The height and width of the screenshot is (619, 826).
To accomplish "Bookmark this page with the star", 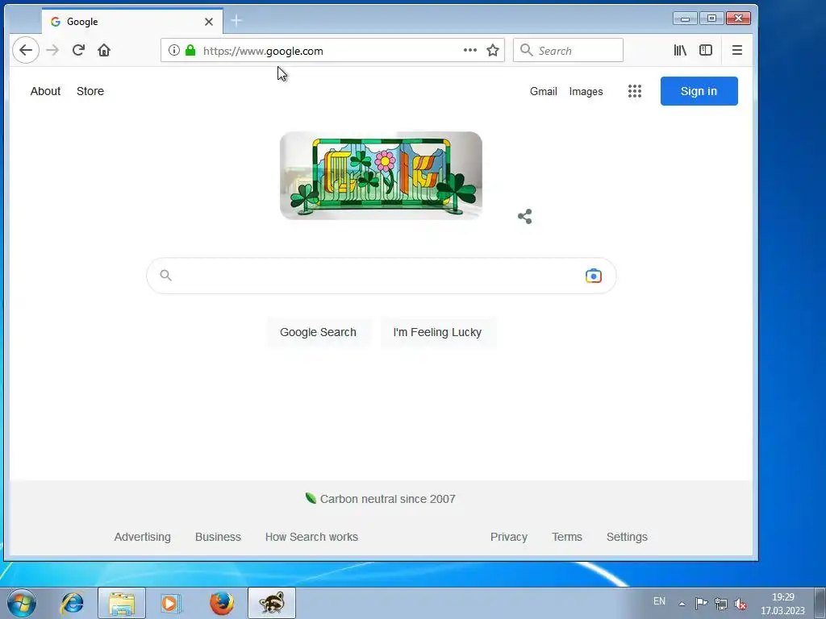I will 493,50.
